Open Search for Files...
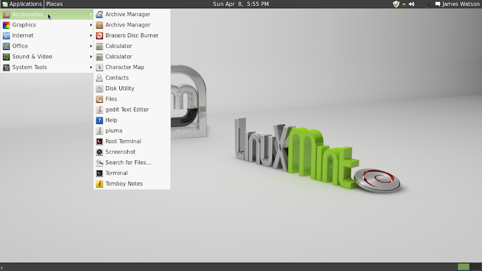482x271 pixels. click(x=132, y=163)
